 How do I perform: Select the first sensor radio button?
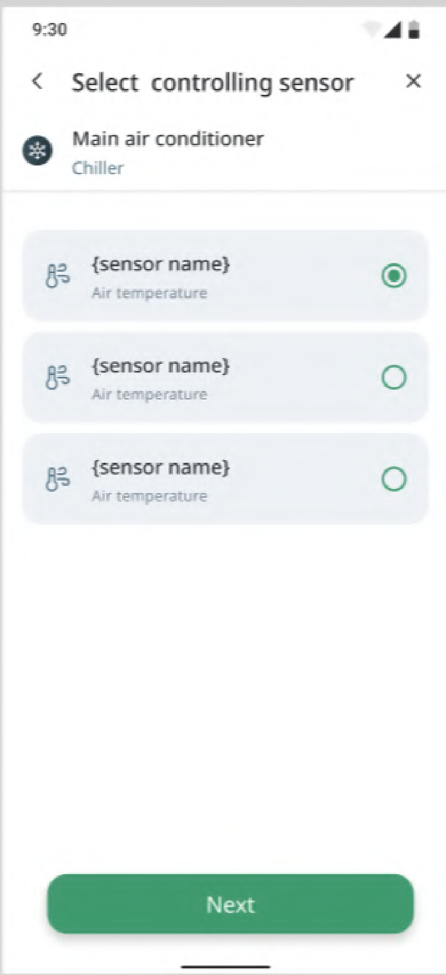pos(394,276)
